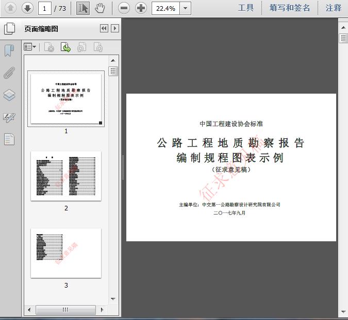The image size is (348, 320).
Task: Click the 二〇一七年九月 date line
Action: coord(229,213)
